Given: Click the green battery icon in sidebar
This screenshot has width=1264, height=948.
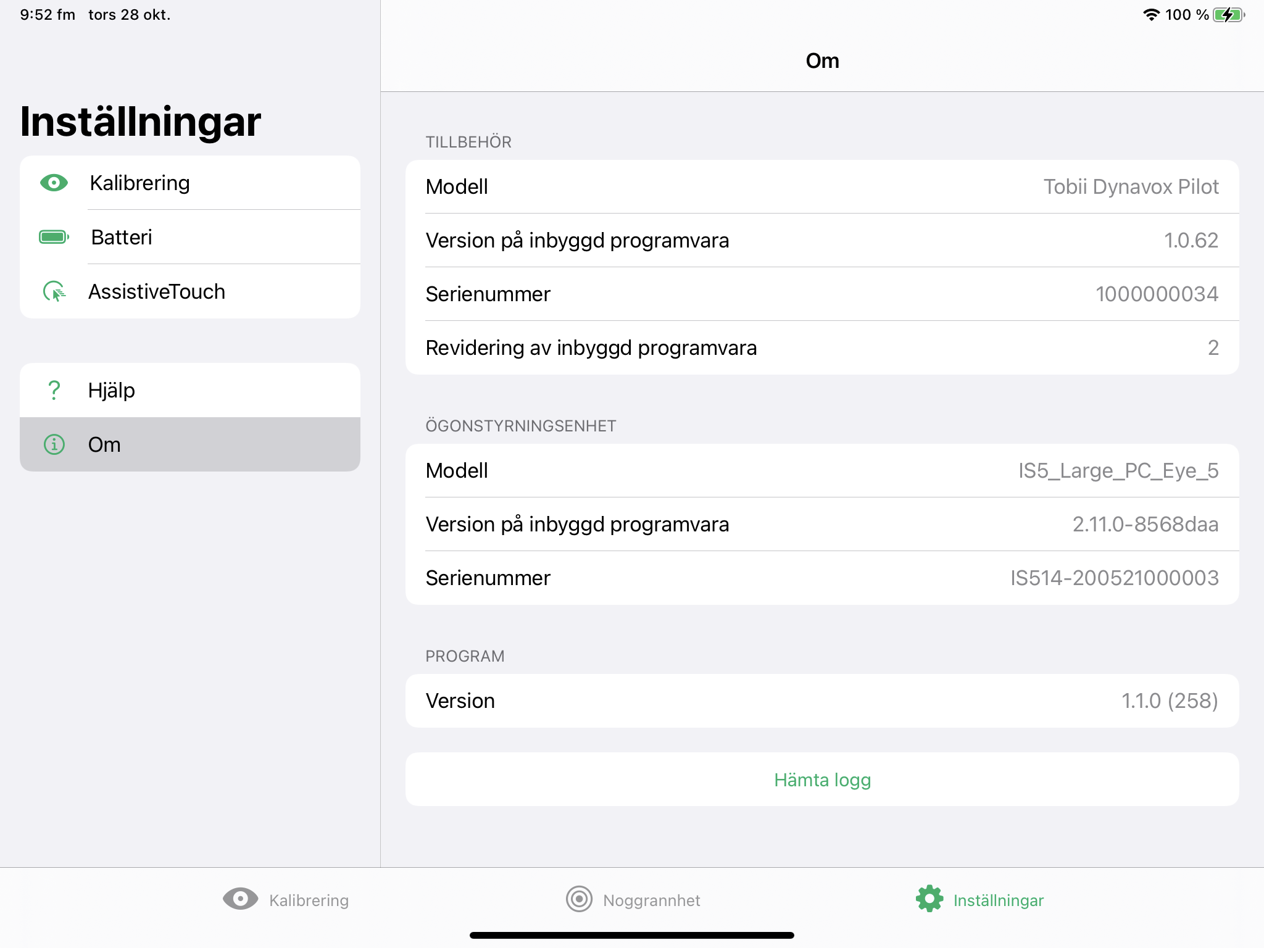Looking at the screenshot, I should (54, 237).
